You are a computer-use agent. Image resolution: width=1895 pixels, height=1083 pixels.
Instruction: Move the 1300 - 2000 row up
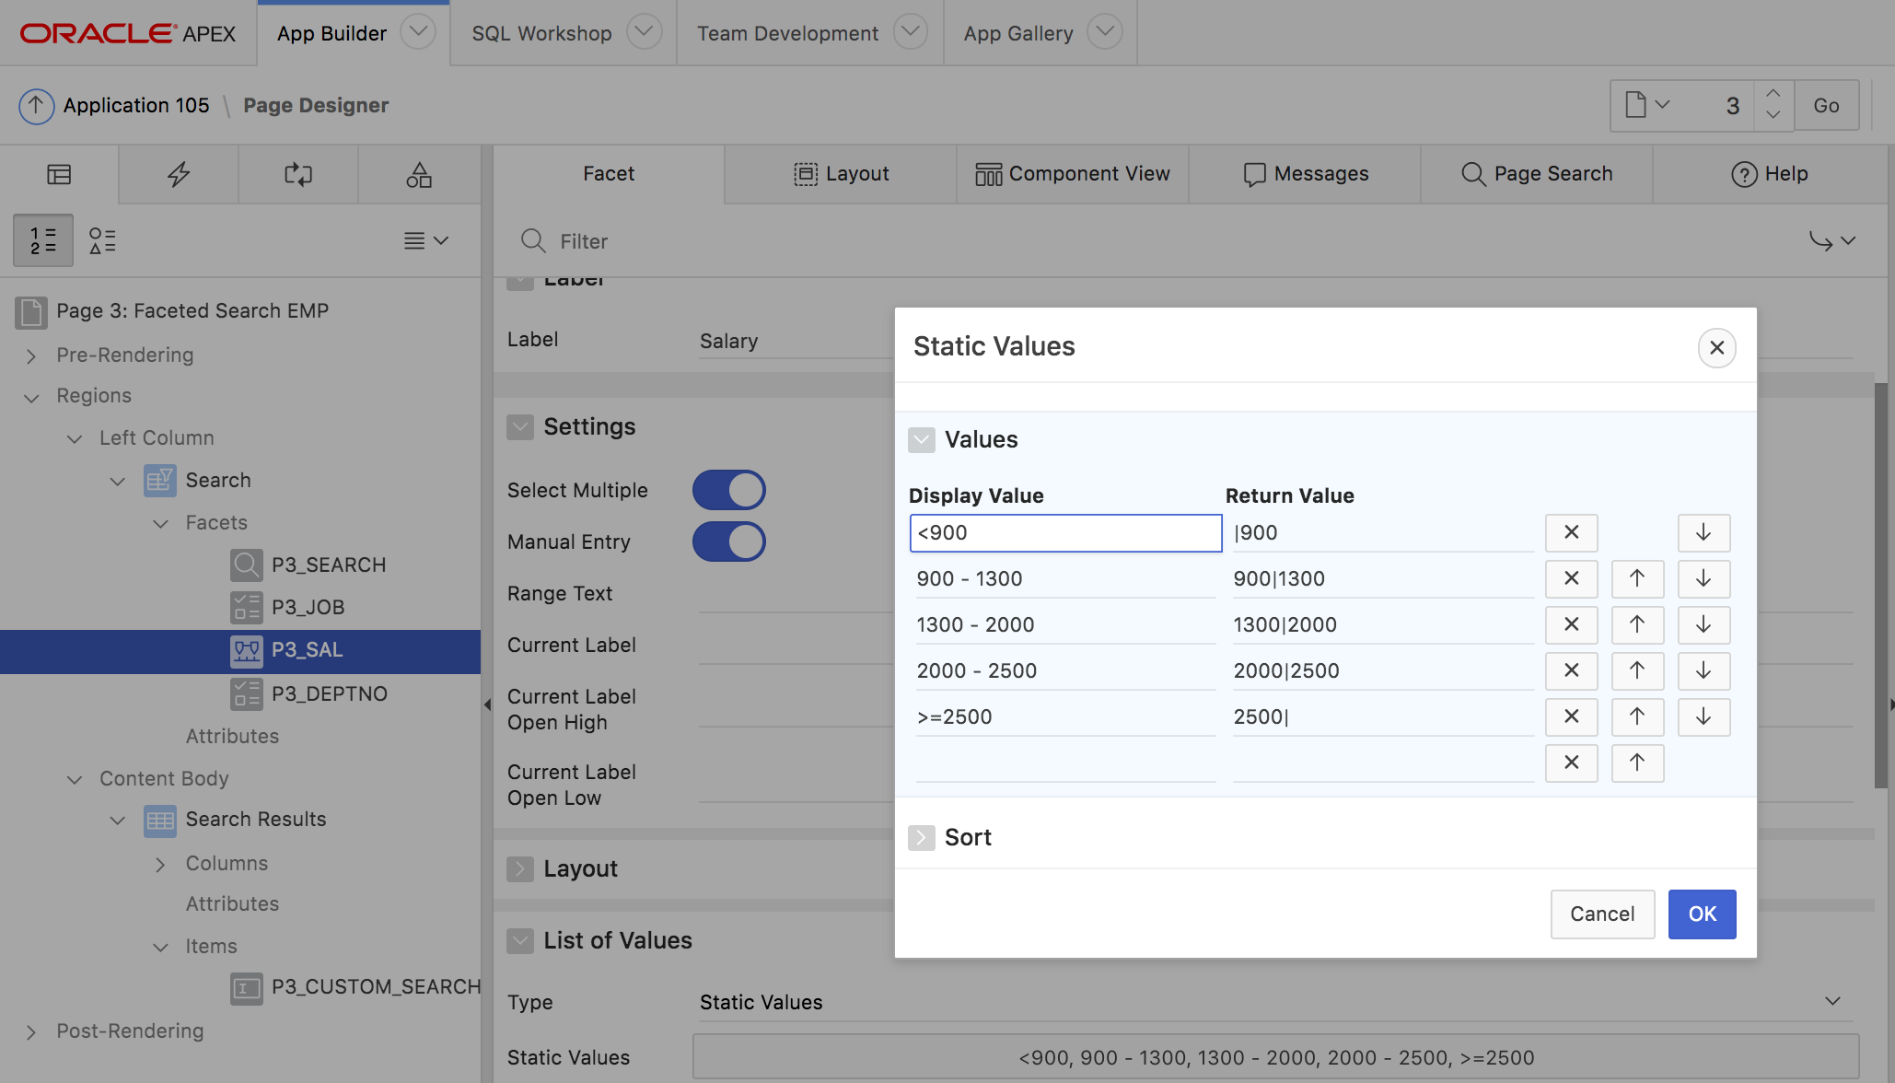1636,624
